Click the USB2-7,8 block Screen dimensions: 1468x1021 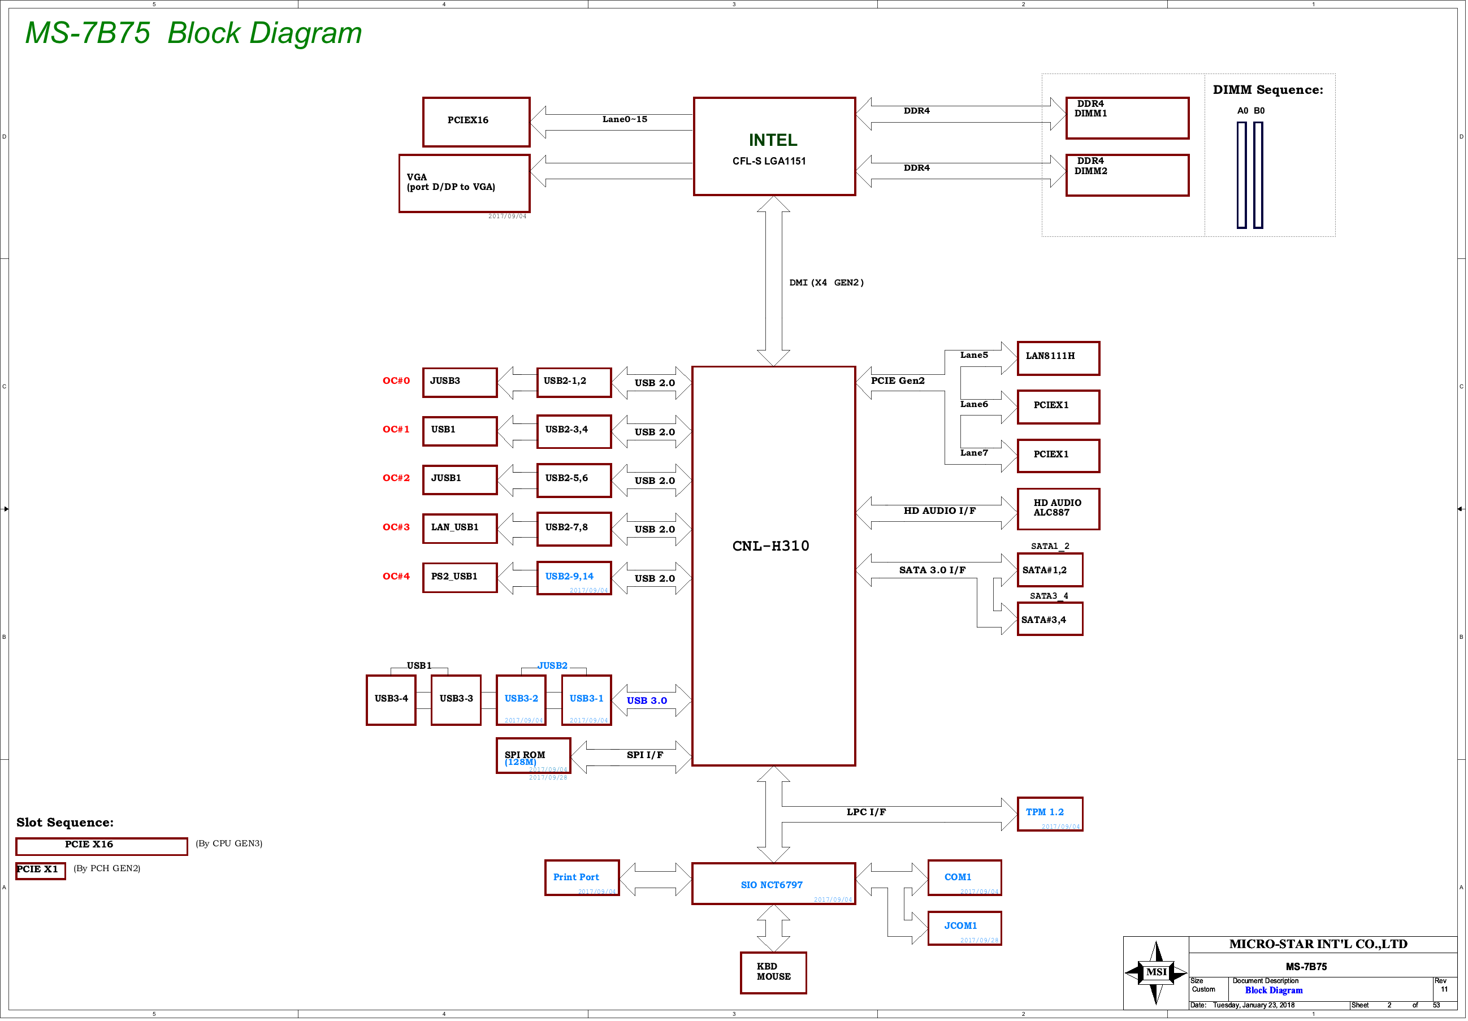pyautogui.click(x=574, y=529)
